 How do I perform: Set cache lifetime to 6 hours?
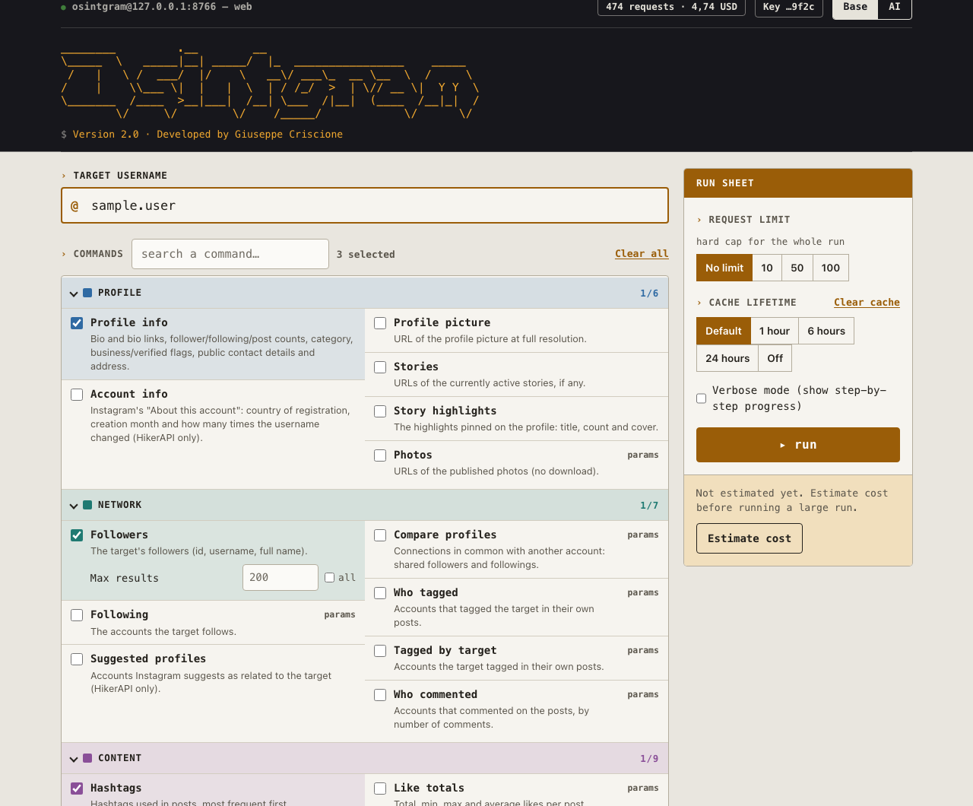point(826,331)
